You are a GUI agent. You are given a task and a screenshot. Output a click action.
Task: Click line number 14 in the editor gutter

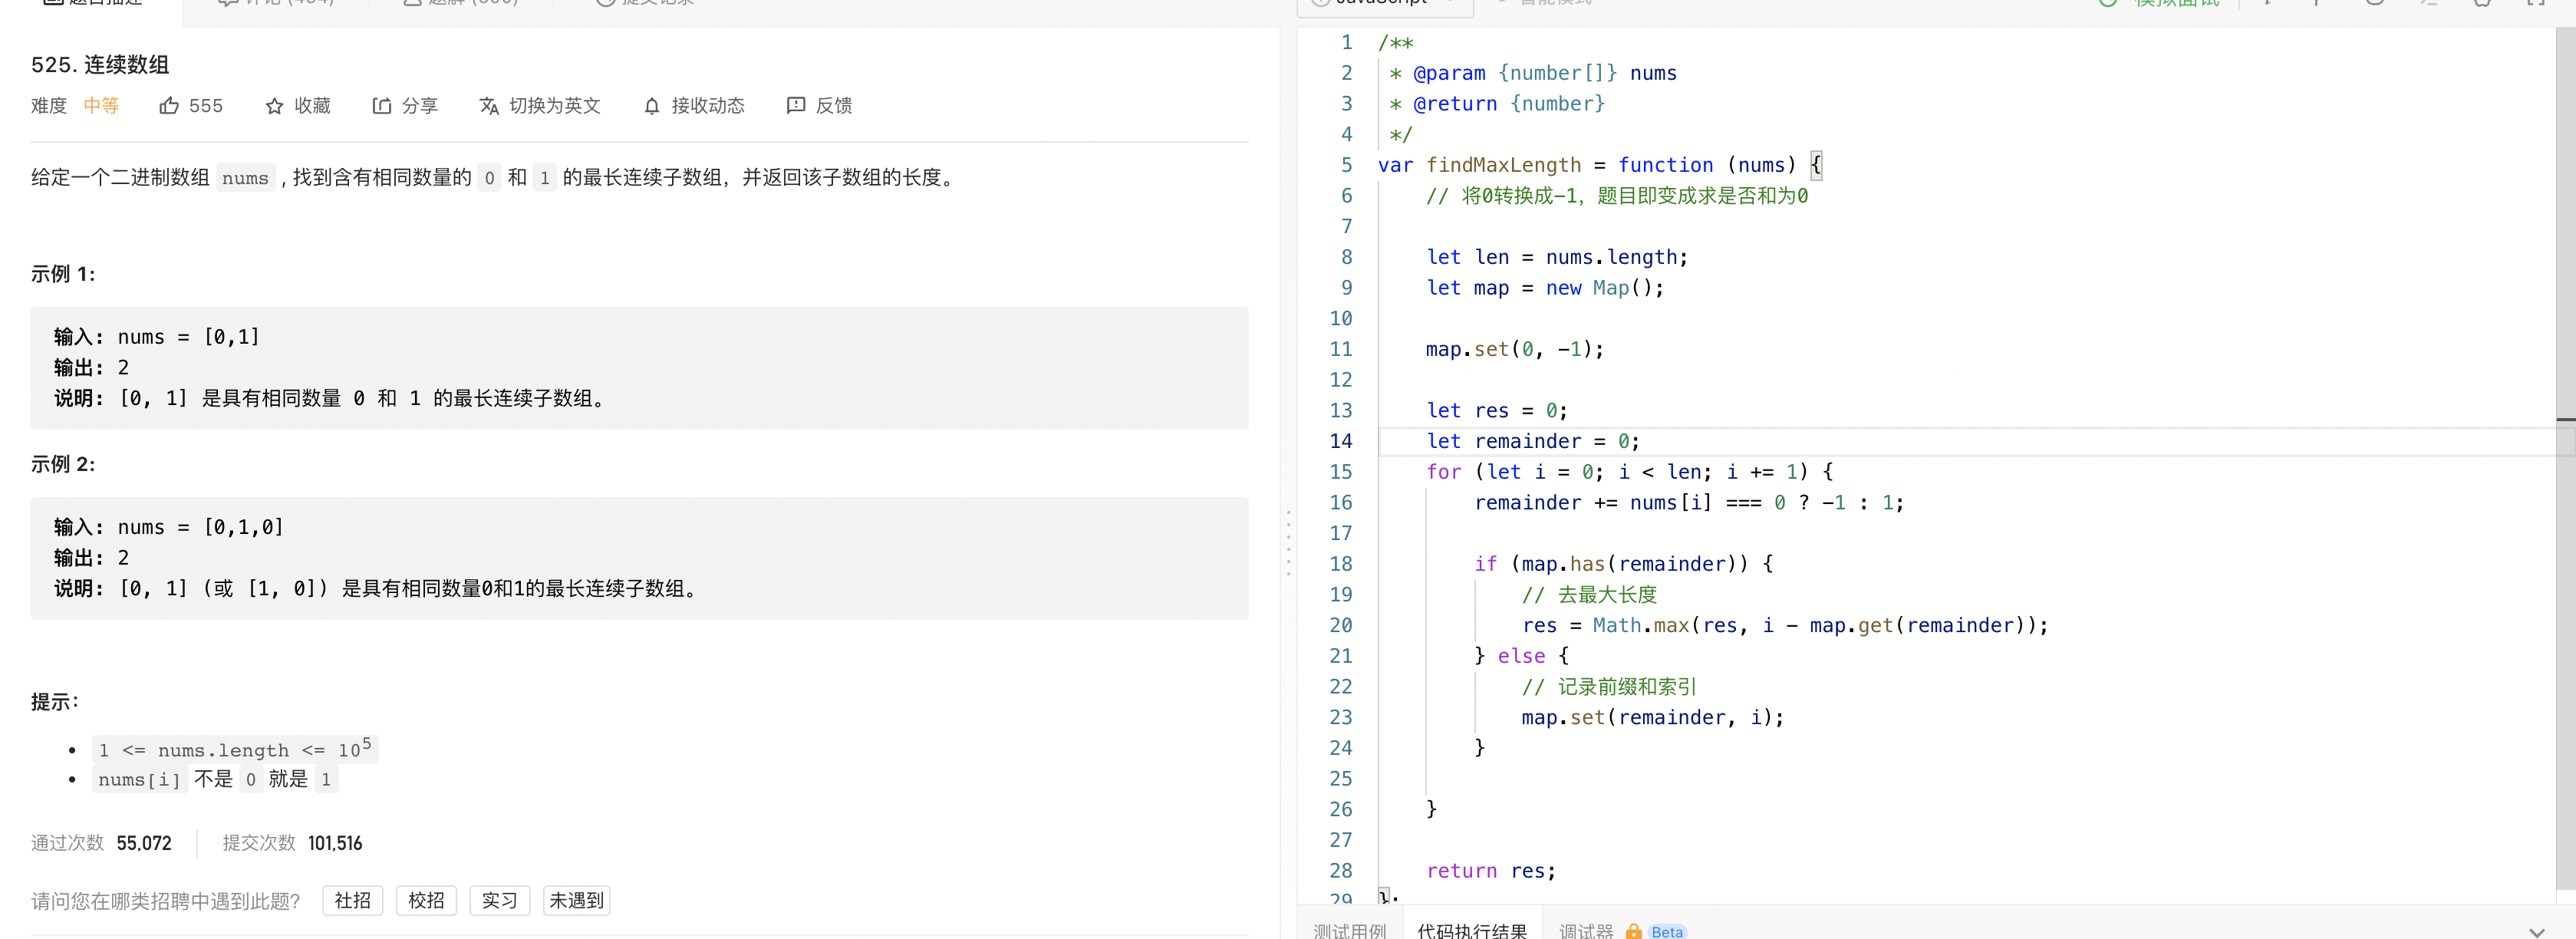click(1340, 441)
